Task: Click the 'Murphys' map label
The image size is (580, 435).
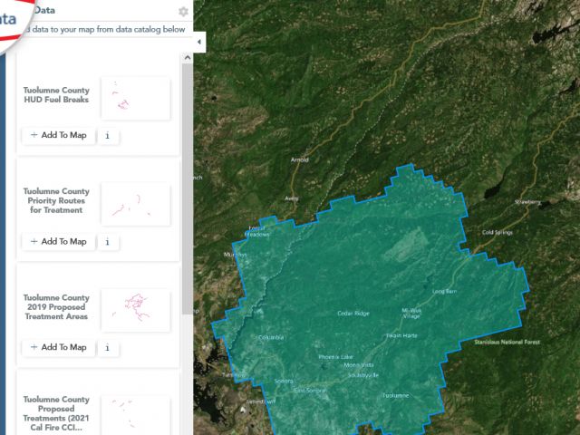Action: (235, 255)
